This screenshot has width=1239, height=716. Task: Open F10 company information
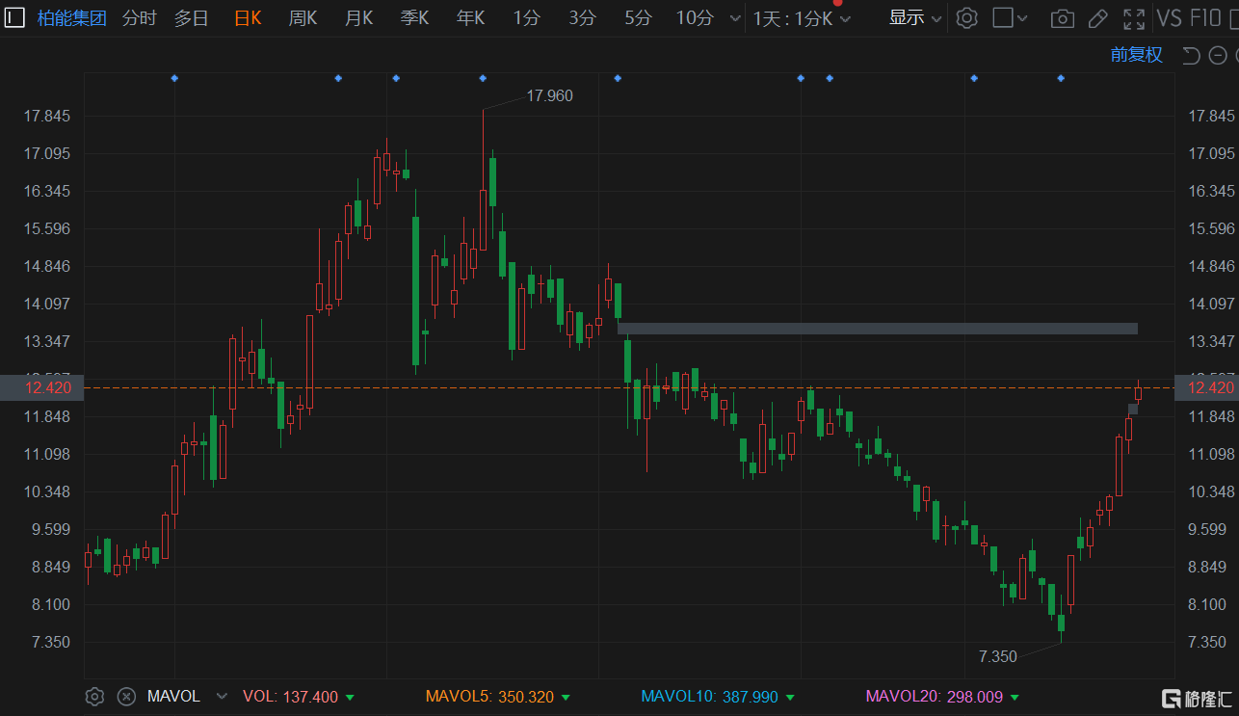click(x=1205, y=18)
